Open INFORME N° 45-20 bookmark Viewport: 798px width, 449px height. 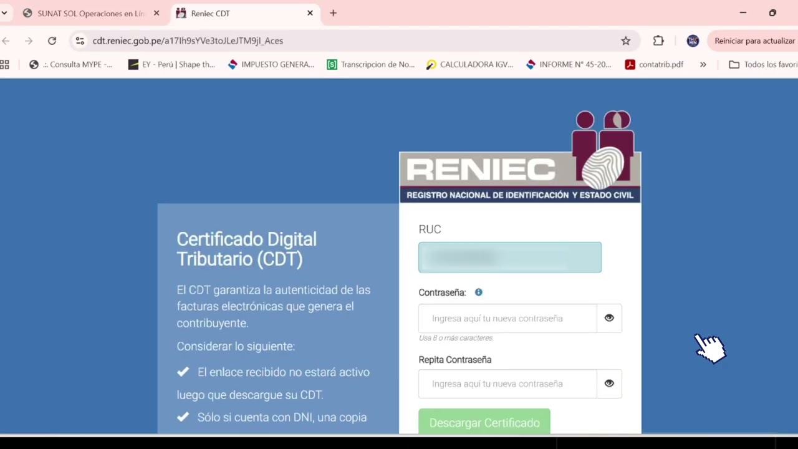(x=569, y=64)
